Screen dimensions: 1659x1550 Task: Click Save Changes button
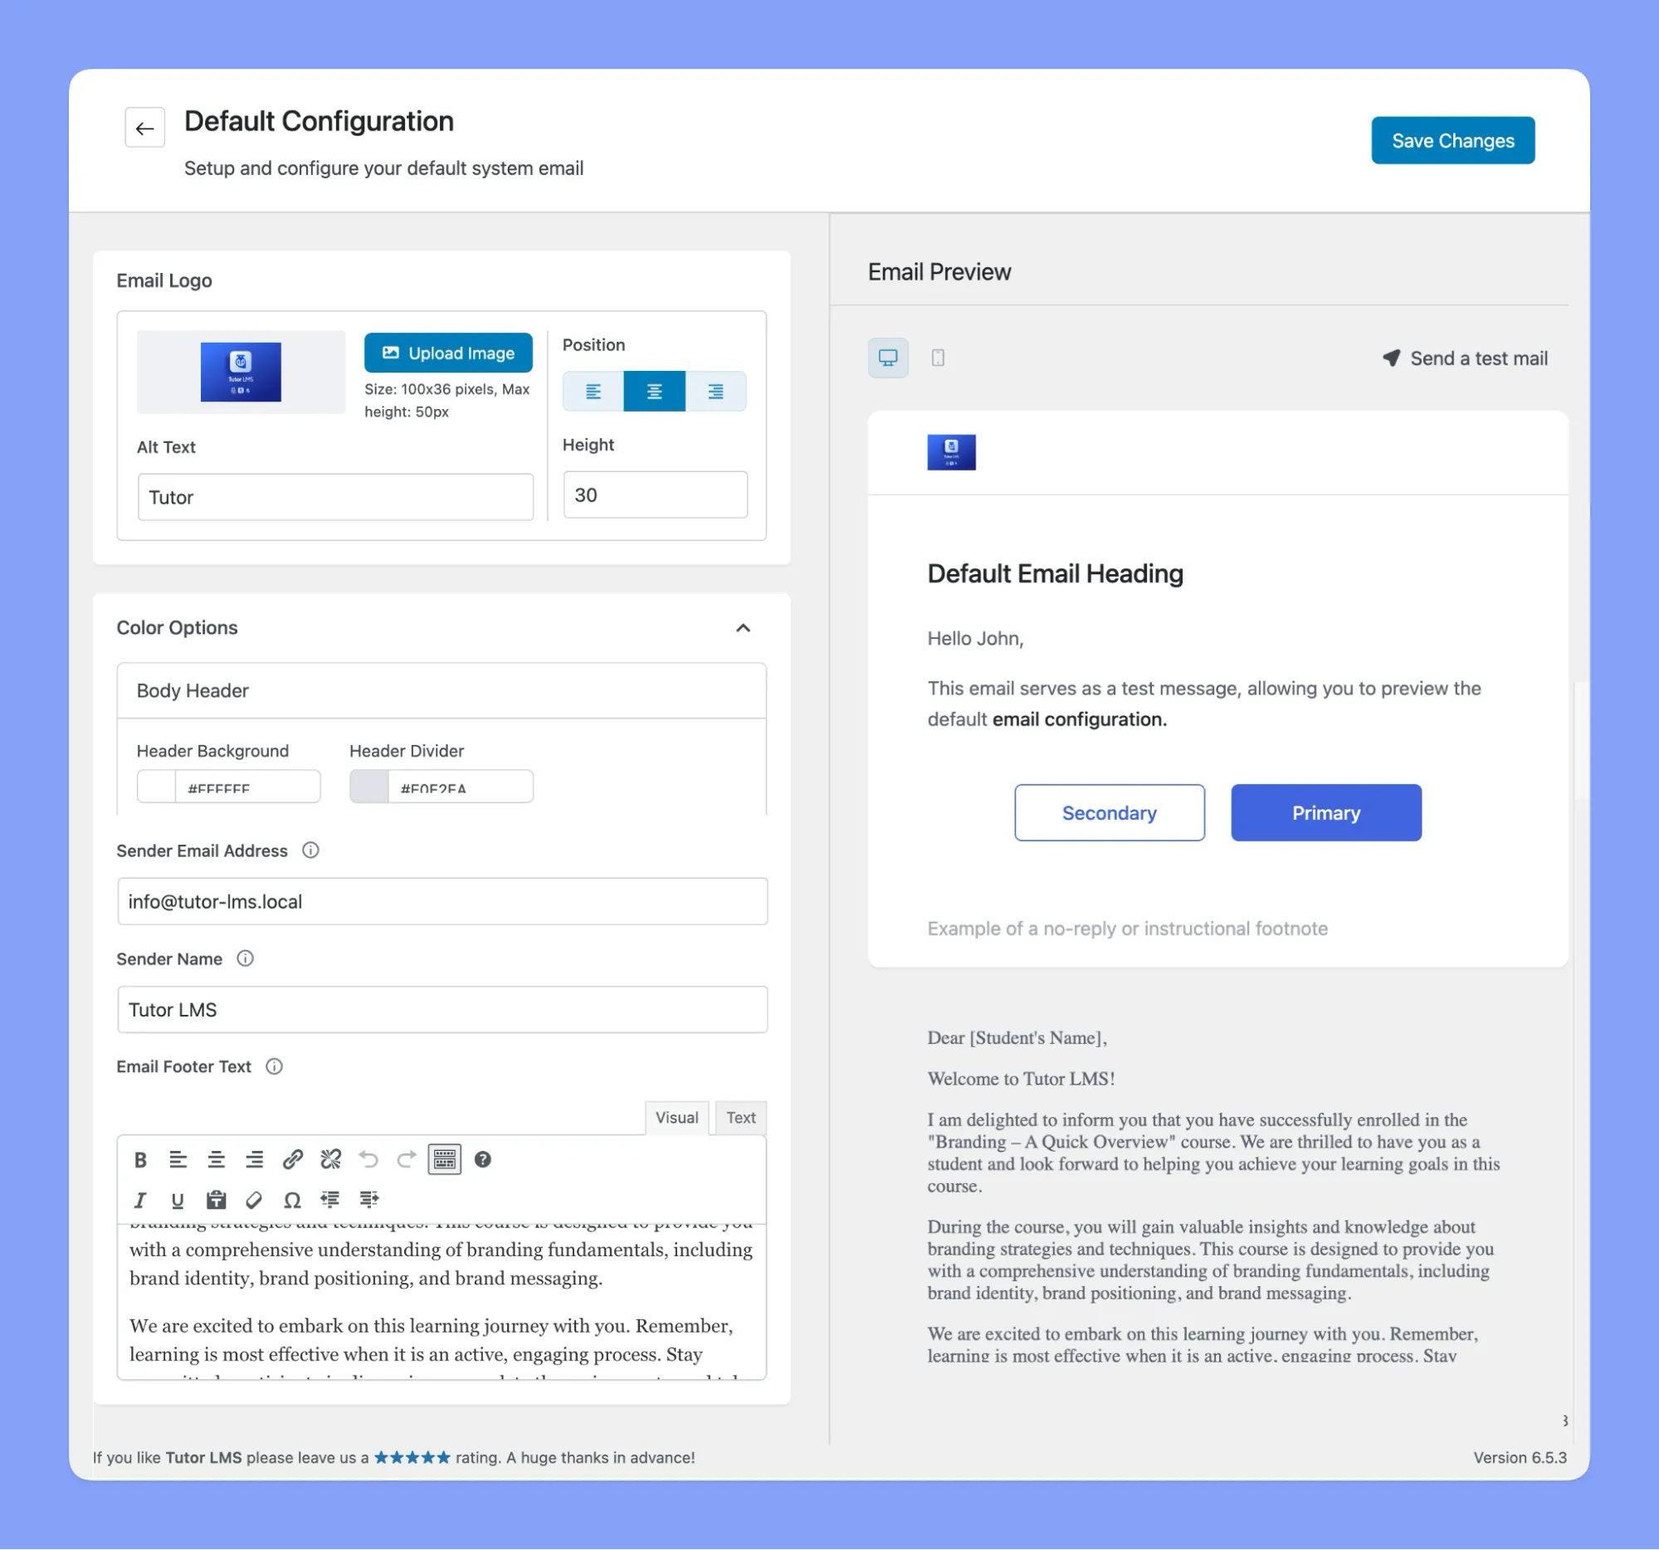1452,140
